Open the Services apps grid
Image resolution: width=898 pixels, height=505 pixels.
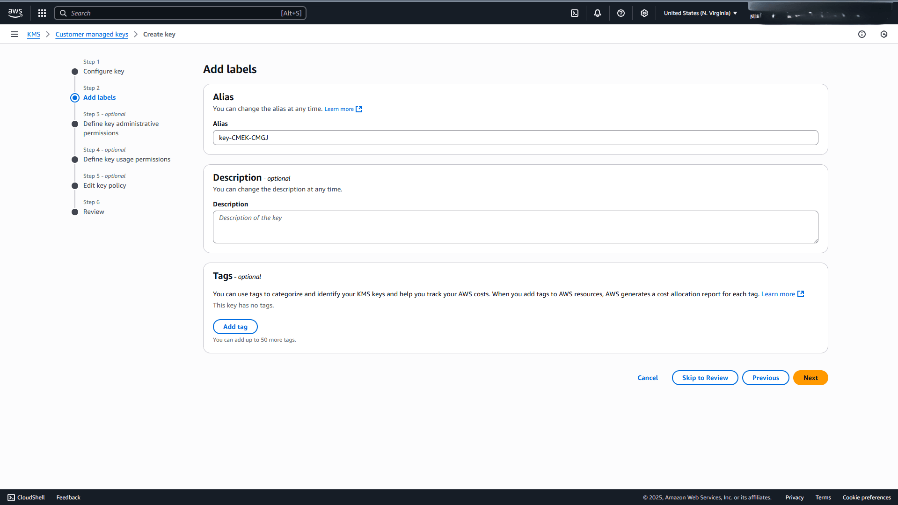(x=42, y=13)
